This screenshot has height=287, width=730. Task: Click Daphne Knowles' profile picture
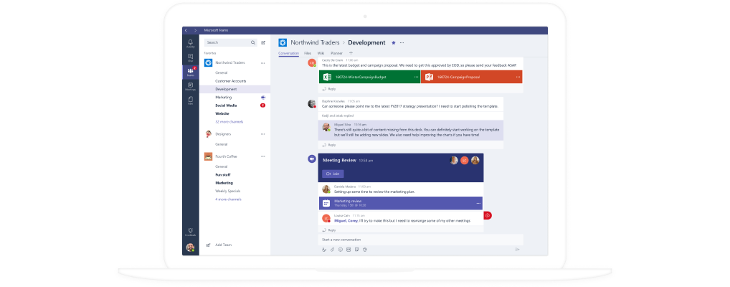click(x=312, y=104)
